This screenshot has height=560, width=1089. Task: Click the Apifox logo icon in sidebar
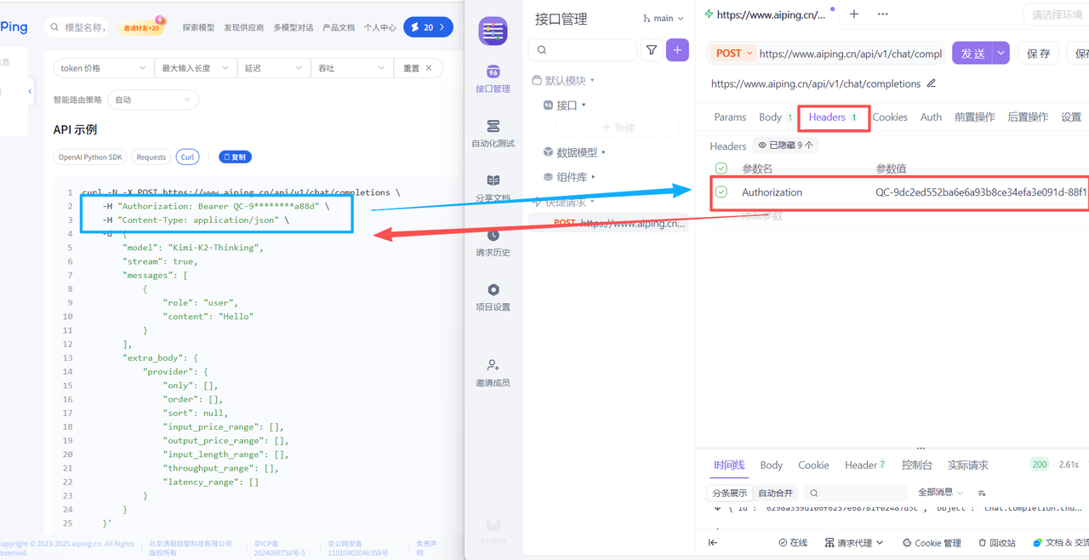coord(493,31)
